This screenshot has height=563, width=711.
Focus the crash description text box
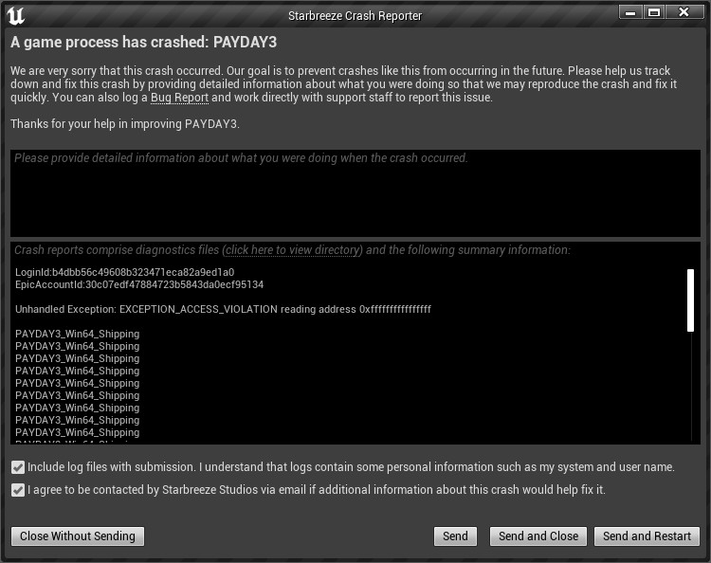(x=355, y=193)
